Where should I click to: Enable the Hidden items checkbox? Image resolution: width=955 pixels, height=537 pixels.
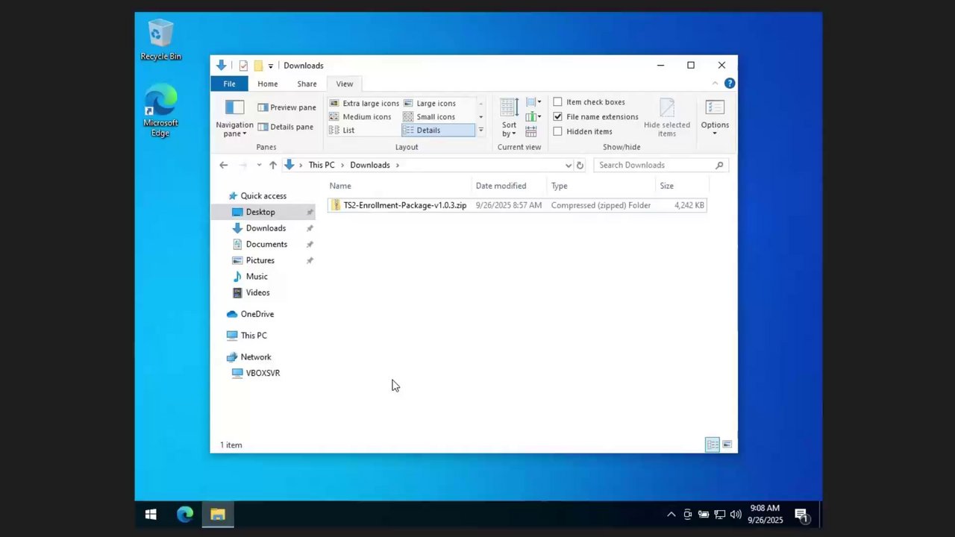click(x=583, y=132)
